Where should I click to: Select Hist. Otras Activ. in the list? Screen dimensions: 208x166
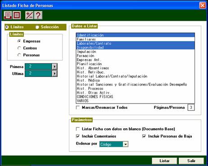[136, 93]
